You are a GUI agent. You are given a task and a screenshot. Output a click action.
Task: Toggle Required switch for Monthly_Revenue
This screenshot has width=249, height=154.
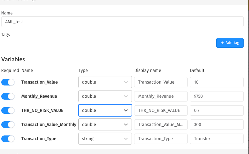(8, 96)
